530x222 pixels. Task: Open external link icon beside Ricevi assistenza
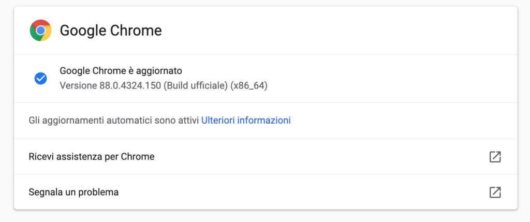tap(495, 156)
